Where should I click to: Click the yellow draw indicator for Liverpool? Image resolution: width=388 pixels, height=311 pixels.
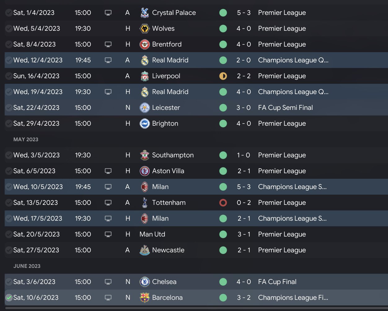[223, 76]
